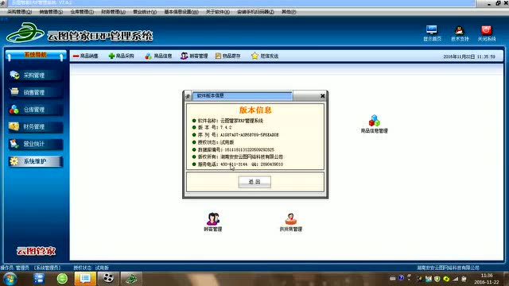The image size is (509, 286).
Task: Click the red 关闭系统 icon
Action: (486, 33)
